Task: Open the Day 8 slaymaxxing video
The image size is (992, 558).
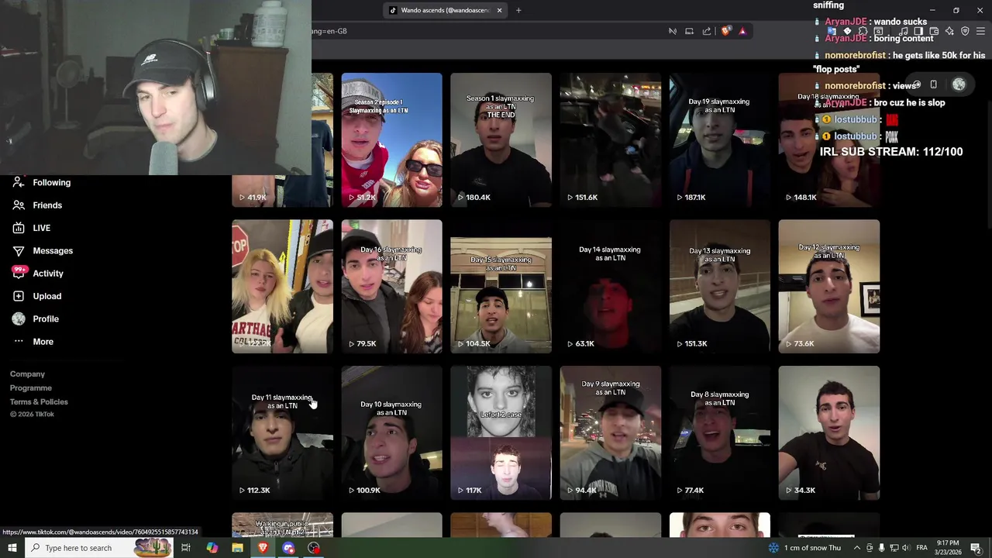Action: click(x=720, y=433)
